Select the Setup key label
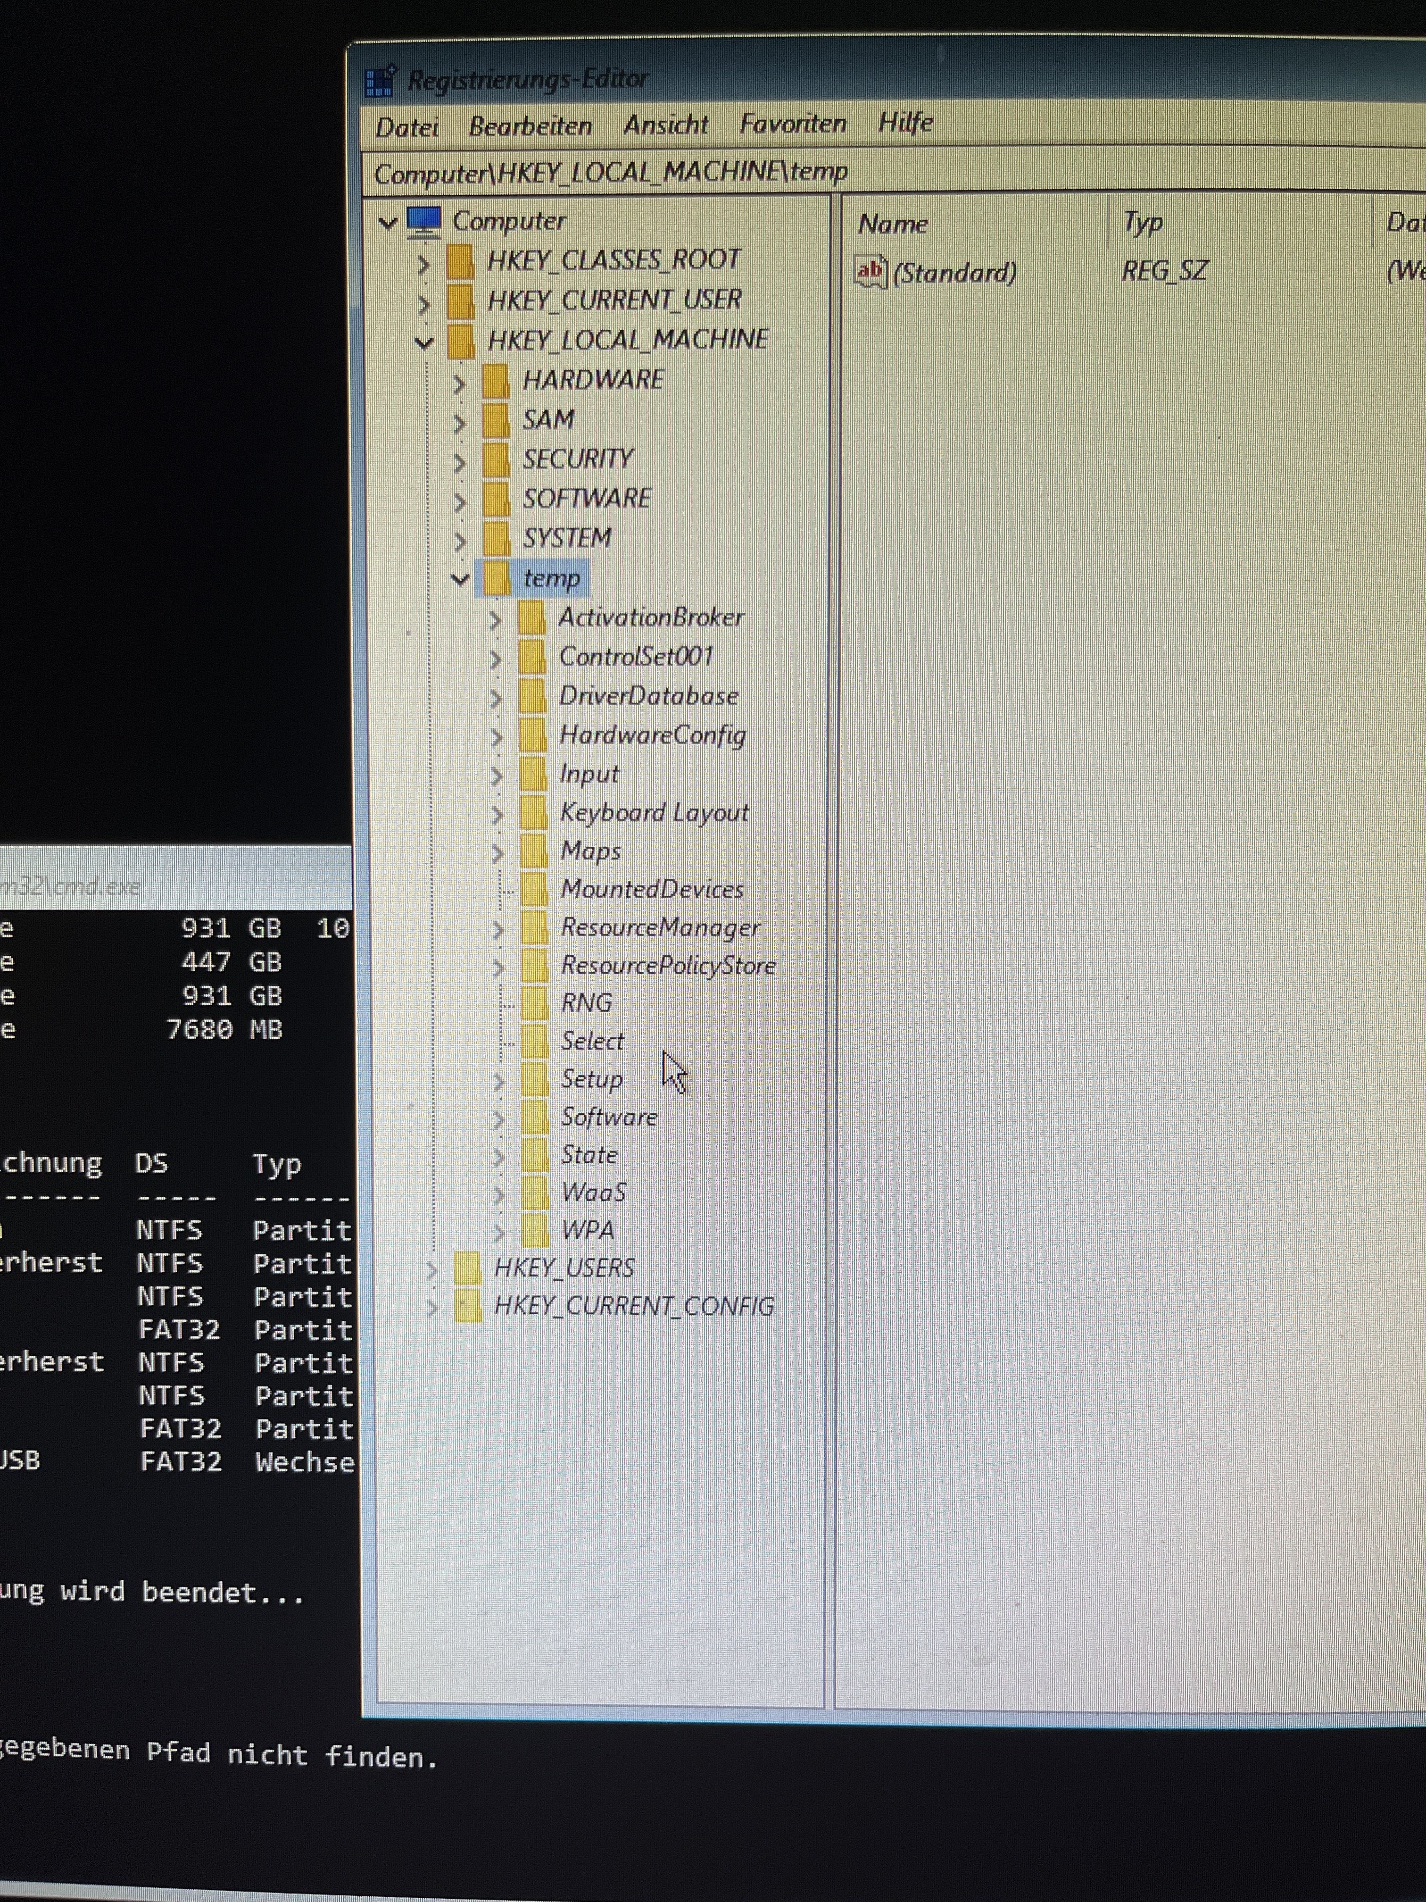The height and width of the screenshot is (1902, 1426). click(591, 1079)
